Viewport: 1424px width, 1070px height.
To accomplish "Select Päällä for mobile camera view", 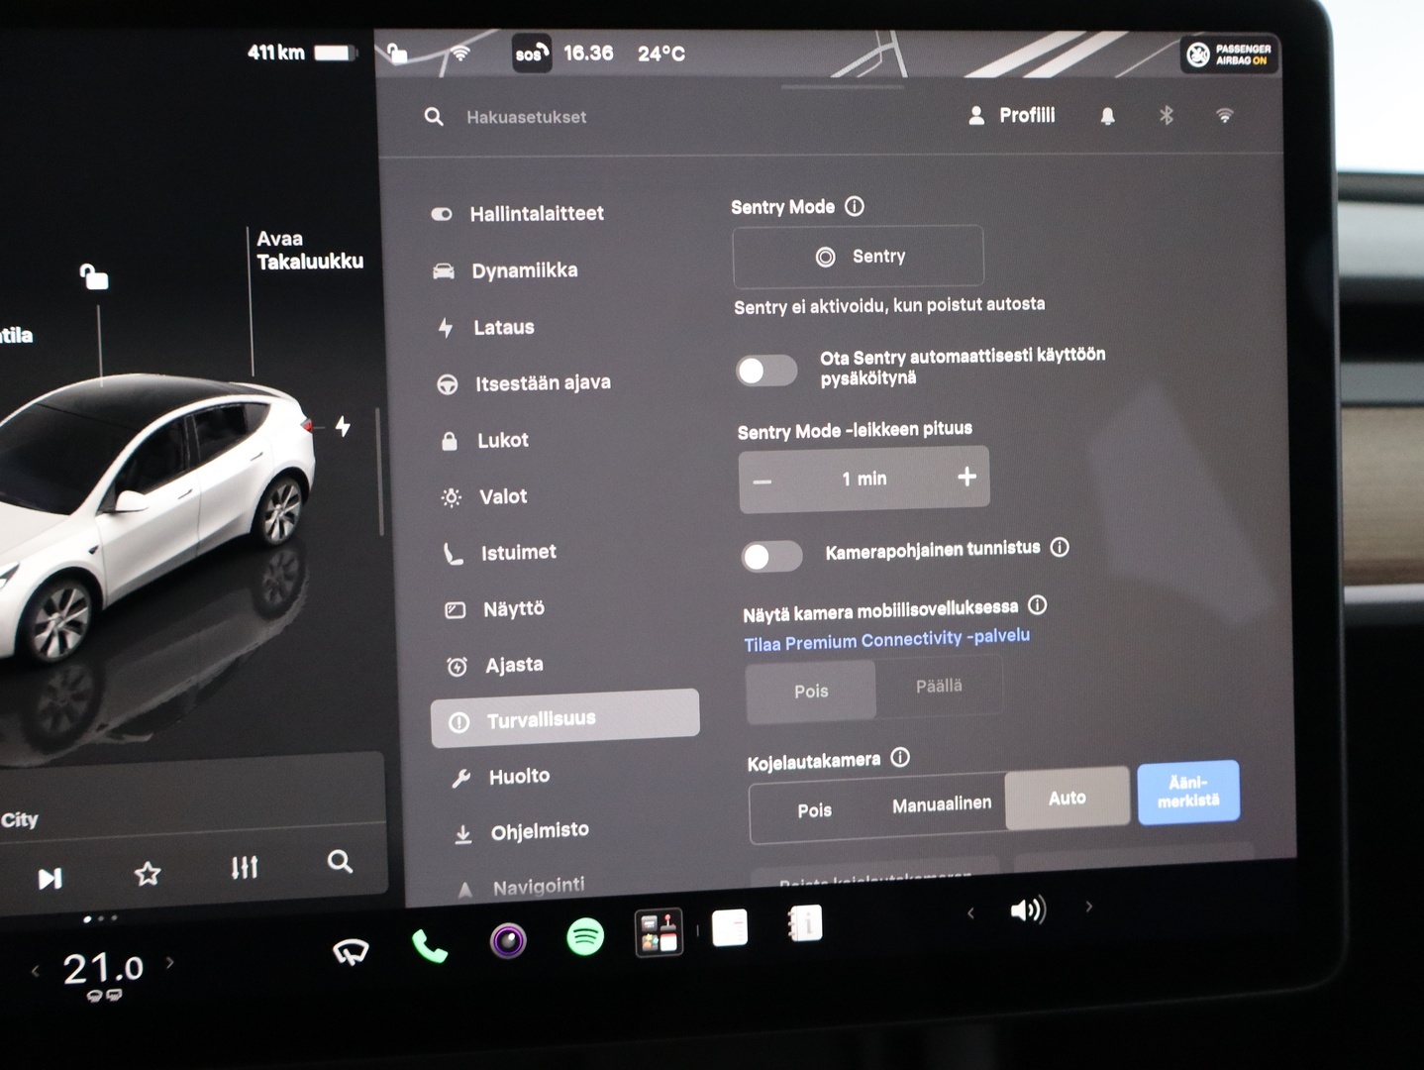I will coord(939,686).
